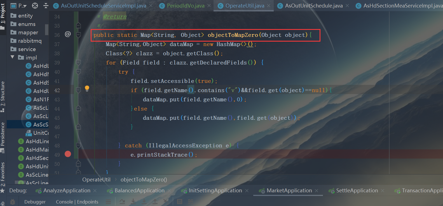Image resolution: width=443 pixels, height=206 pixels.
Task: Collapse the try block fold on line 40
Action: (78, 72)
